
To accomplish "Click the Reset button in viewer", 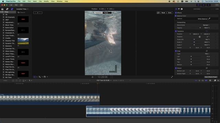I will click(163, 13).
